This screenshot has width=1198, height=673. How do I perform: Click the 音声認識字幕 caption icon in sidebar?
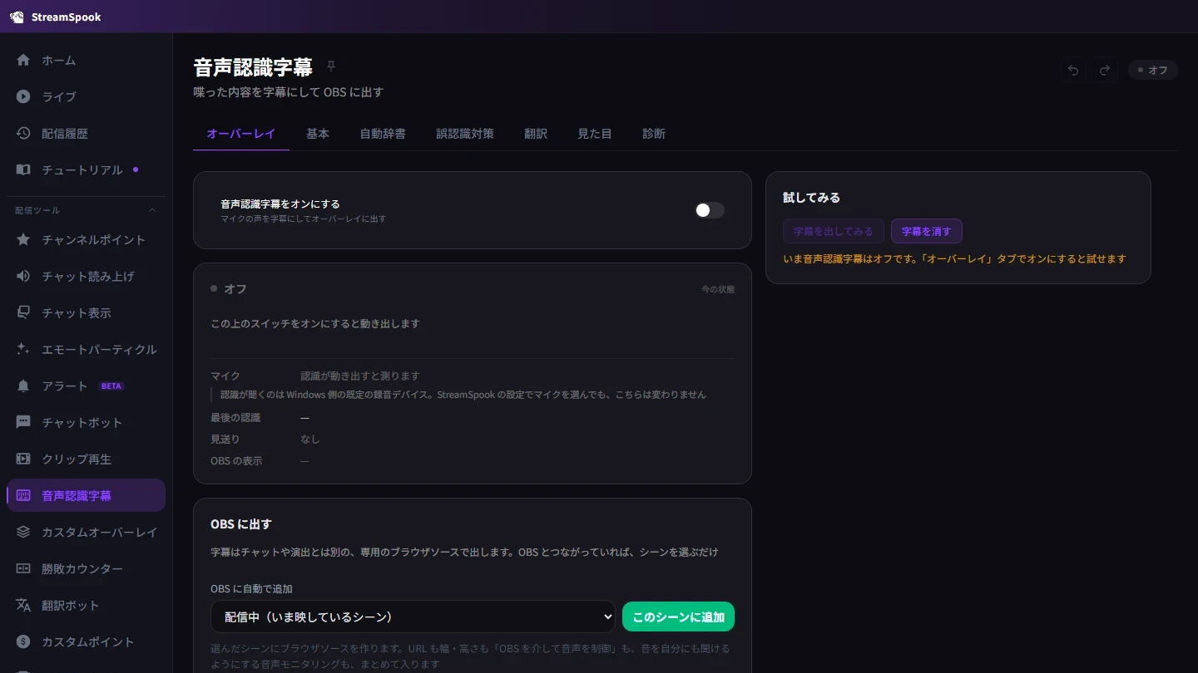[x=23, y=495]
